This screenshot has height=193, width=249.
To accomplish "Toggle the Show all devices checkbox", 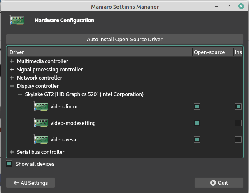I will pyautogui.click(x=9, y=164).
